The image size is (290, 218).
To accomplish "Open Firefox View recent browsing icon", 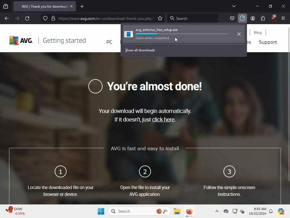I will click(x=6, y=7).
